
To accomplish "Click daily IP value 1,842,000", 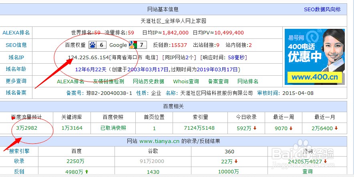I will (175, 33).
